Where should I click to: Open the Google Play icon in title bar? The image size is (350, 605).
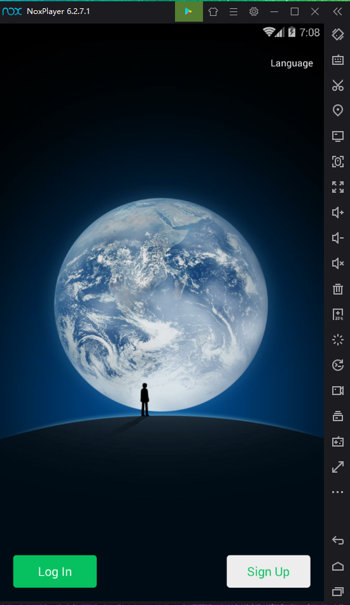189,11
